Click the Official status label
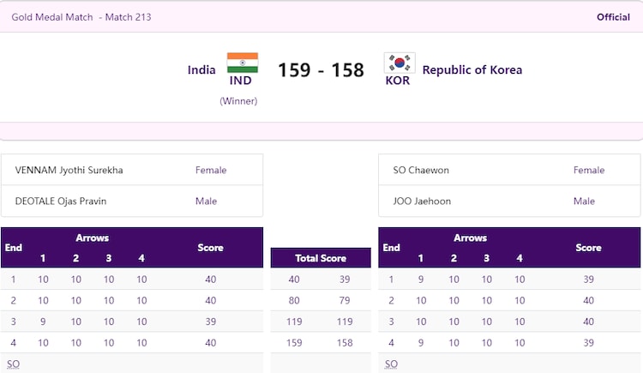 coord(613,17)
